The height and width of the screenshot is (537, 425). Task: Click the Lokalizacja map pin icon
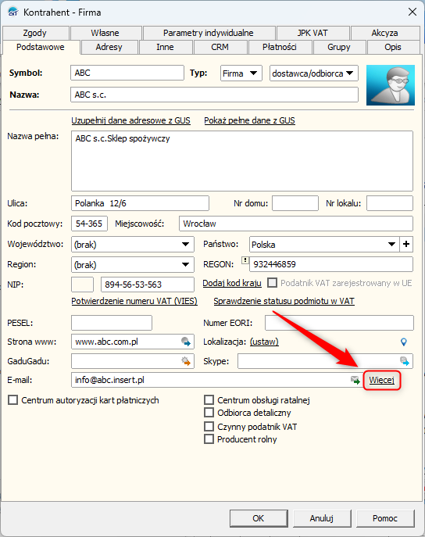(404, 342)
